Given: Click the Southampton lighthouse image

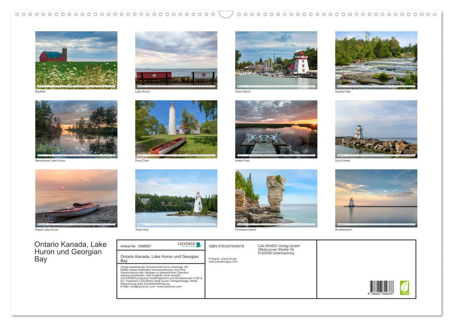Looking at the screenshot, I should (376, 198).
